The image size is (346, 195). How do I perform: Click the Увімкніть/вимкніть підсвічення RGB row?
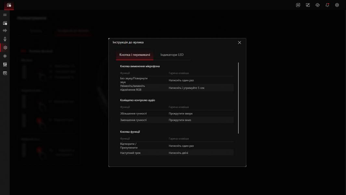(x=176, y=88)
